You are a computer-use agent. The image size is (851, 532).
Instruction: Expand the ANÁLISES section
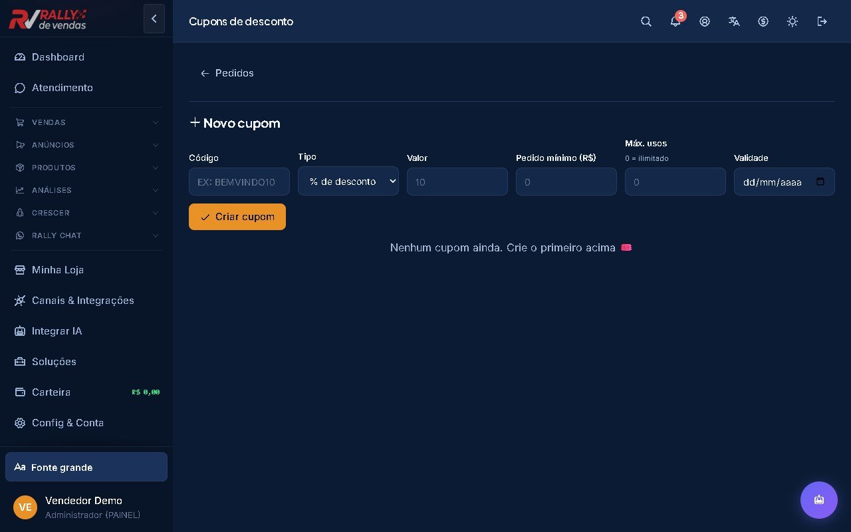click(86, 190)
